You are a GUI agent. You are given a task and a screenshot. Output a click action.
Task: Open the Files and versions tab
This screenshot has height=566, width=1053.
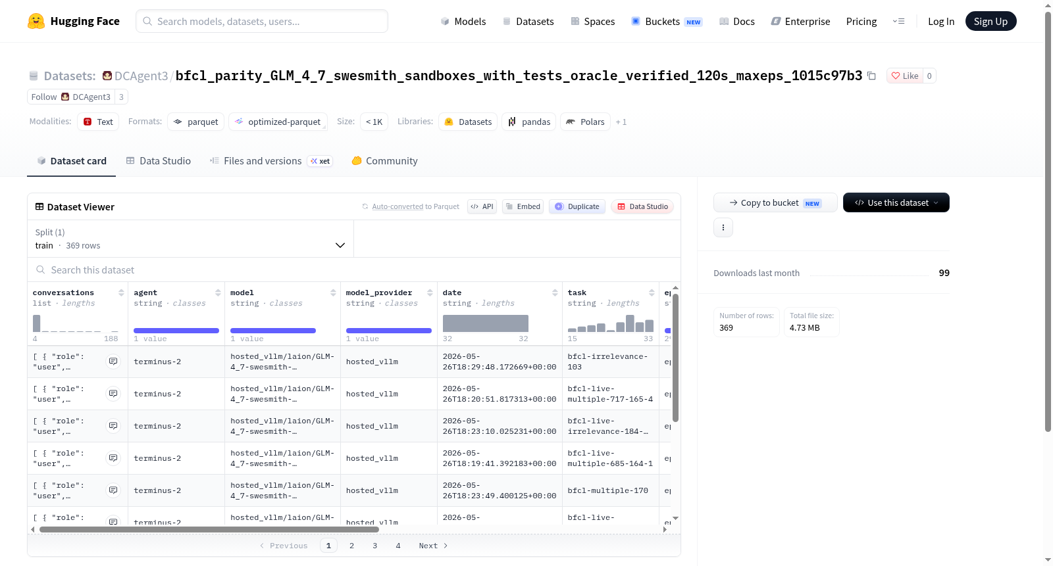(x=270, y=160)
